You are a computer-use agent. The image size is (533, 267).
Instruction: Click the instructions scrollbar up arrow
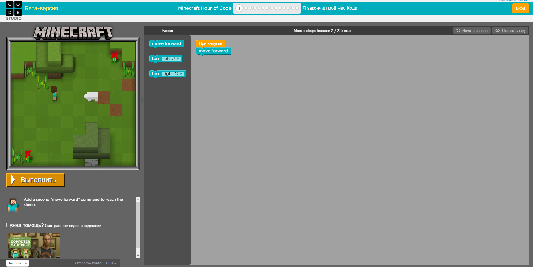[138, 199]
